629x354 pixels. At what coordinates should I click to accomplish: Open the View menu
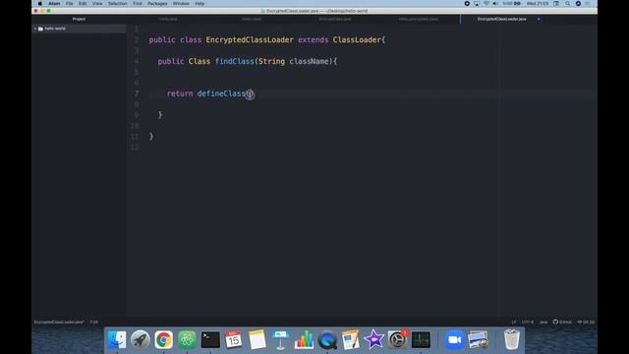pyautogui.click(x=97, y=4)
